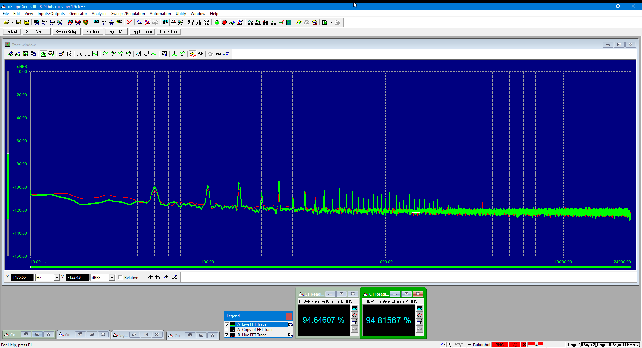This screenshot has width=642, height=348.
Task: Click the Quick Tour button
Action: point(169,32)
